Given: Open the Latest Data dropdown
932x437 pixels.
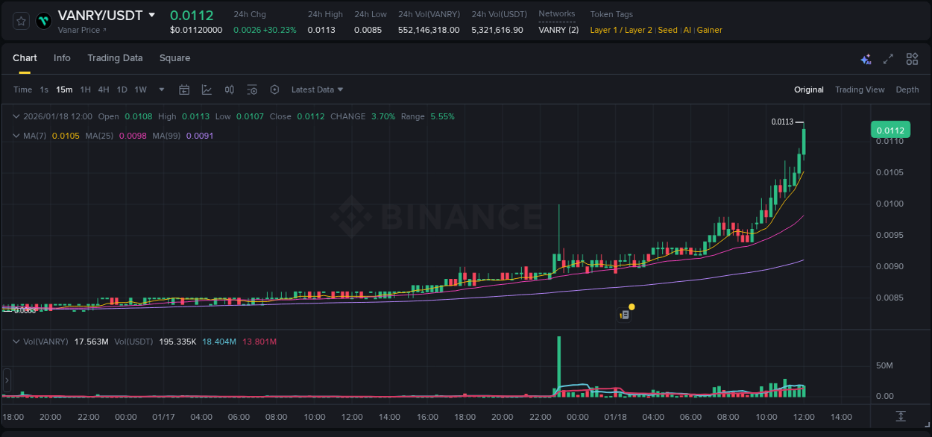Looking at the screenshot, I should (316, 89).
